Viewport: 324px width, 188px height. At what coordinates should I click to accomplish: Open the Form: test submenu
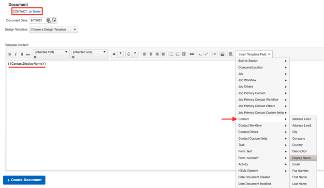263,151
